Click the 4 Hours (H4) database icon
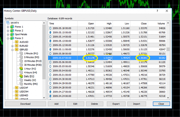 pyautogui.click(x=21, y=72)
